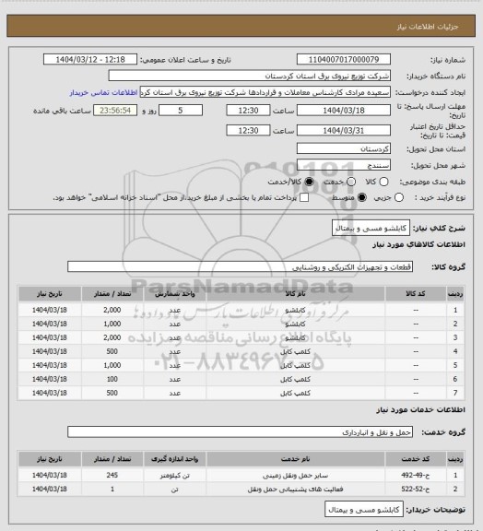The height and width of the screenshot is (531, 483).
Task: Click unit تن کیلومتر in services table
Action: pos(175,475)
